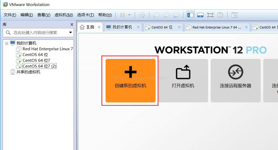The image size is (278, 150).
Task: Open the library search filter dropdown arrow
Action: click(x=70, y=33)
